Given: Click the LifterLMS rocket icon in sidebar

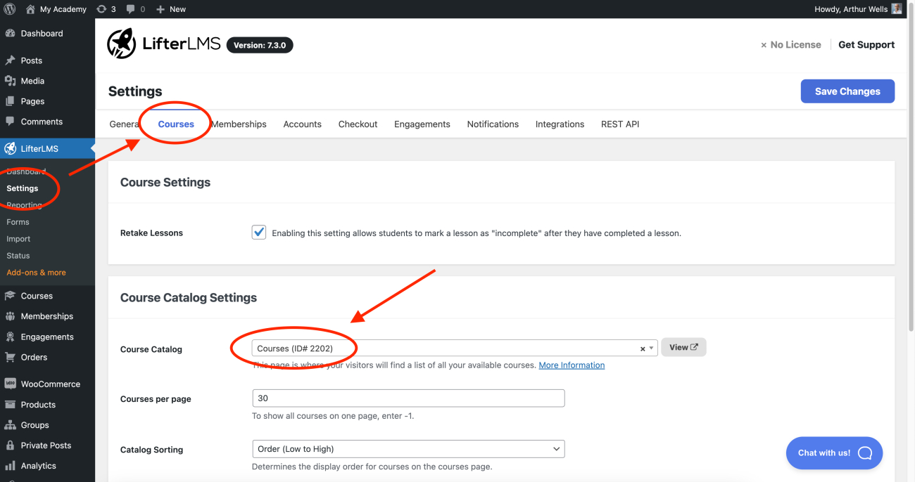Looking at the screenshot, I should pyautogui.click(x=10, y=148).
